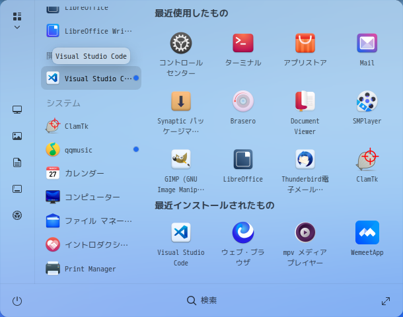Click the システム category header
The width and height of the screenshot is (403, 317).
coord(63,103)
